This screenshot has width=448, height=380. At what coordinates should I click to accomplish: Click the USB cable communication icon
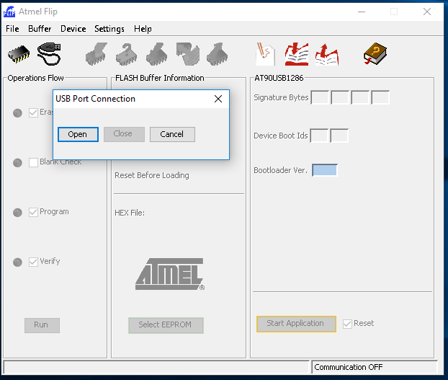(49, 54)
